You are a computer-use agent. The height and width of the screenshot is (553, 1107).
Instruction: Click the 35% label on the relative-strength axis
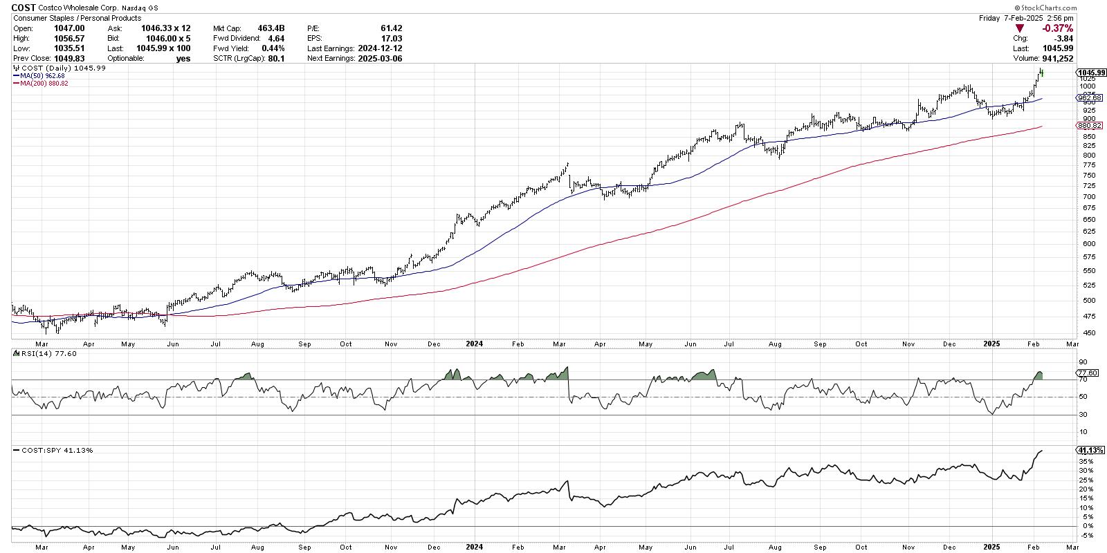click(x=1085, y=461)
